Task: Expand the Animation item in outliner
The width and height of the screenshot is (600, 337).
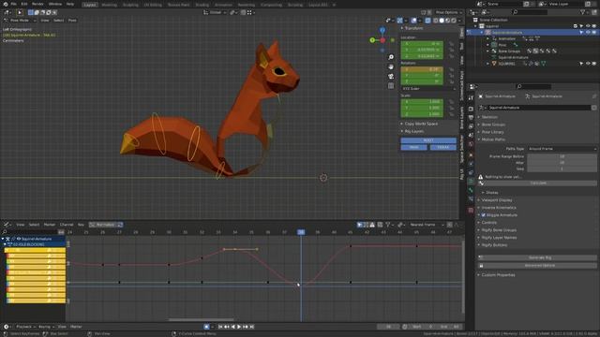Action: [488, 38]
